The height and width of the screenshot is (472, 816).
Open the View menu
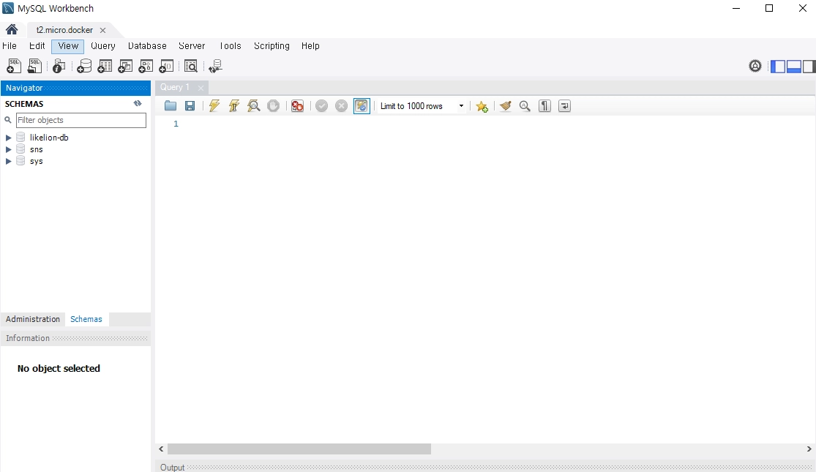68,46
